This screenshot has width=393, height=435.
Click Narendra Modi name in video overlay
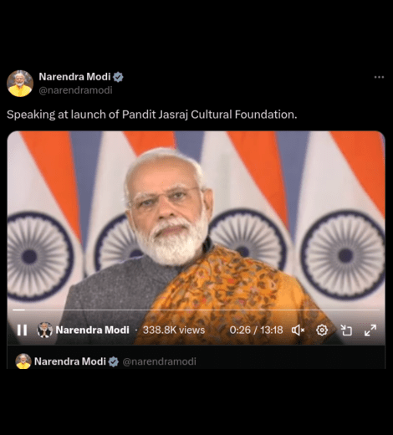click(x=92, y=330)
